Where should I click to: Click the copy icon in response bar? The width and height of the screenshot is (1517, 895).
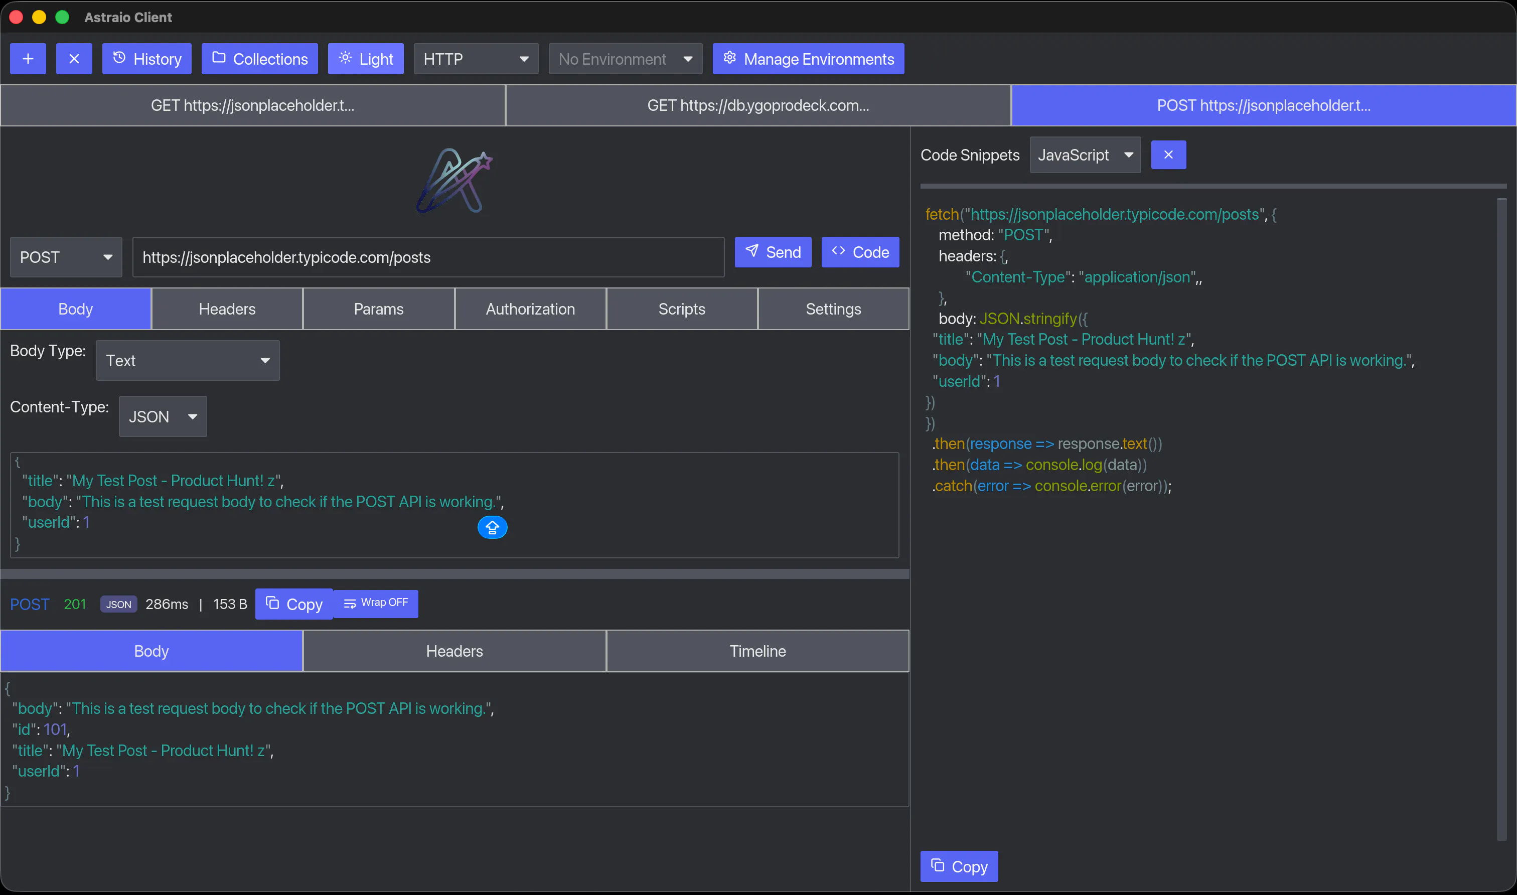pyautogui.click(x=272, y=603)
